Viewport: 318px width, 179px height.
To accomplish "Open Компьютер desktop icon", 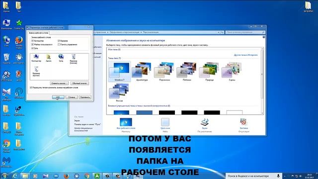I will [x=6, y=24].
